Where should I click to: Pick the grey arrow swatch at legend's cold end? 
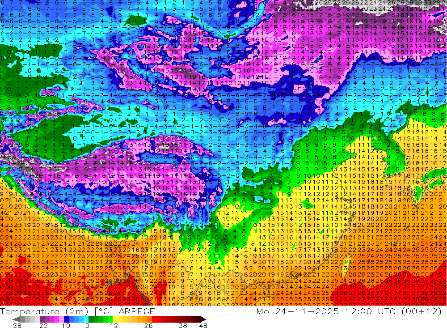pos(16,319)
